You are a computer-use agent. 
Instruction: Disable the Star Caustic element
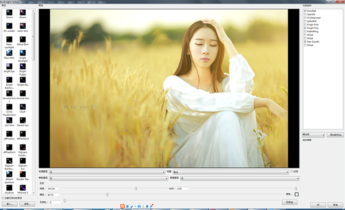click(305, 41)
